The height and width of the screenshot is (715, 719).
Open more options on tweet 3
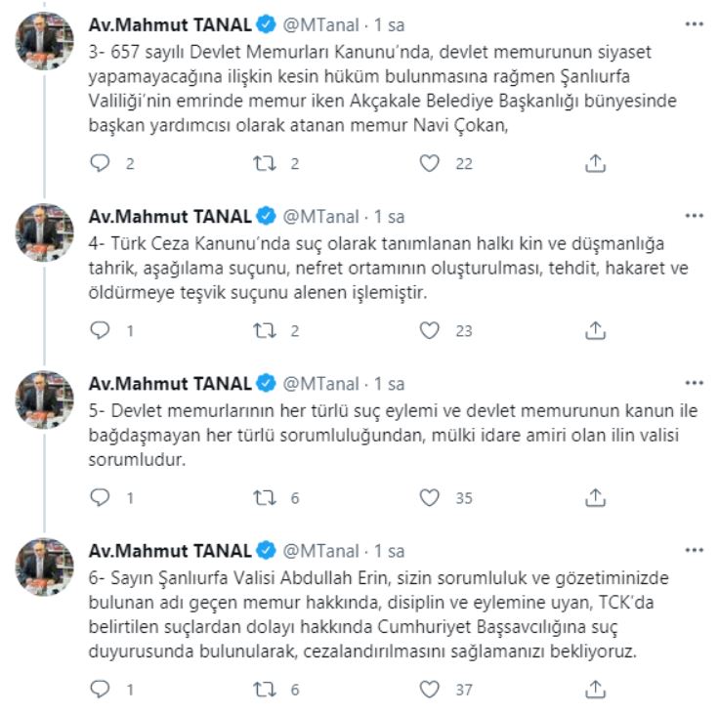(694, 21)
